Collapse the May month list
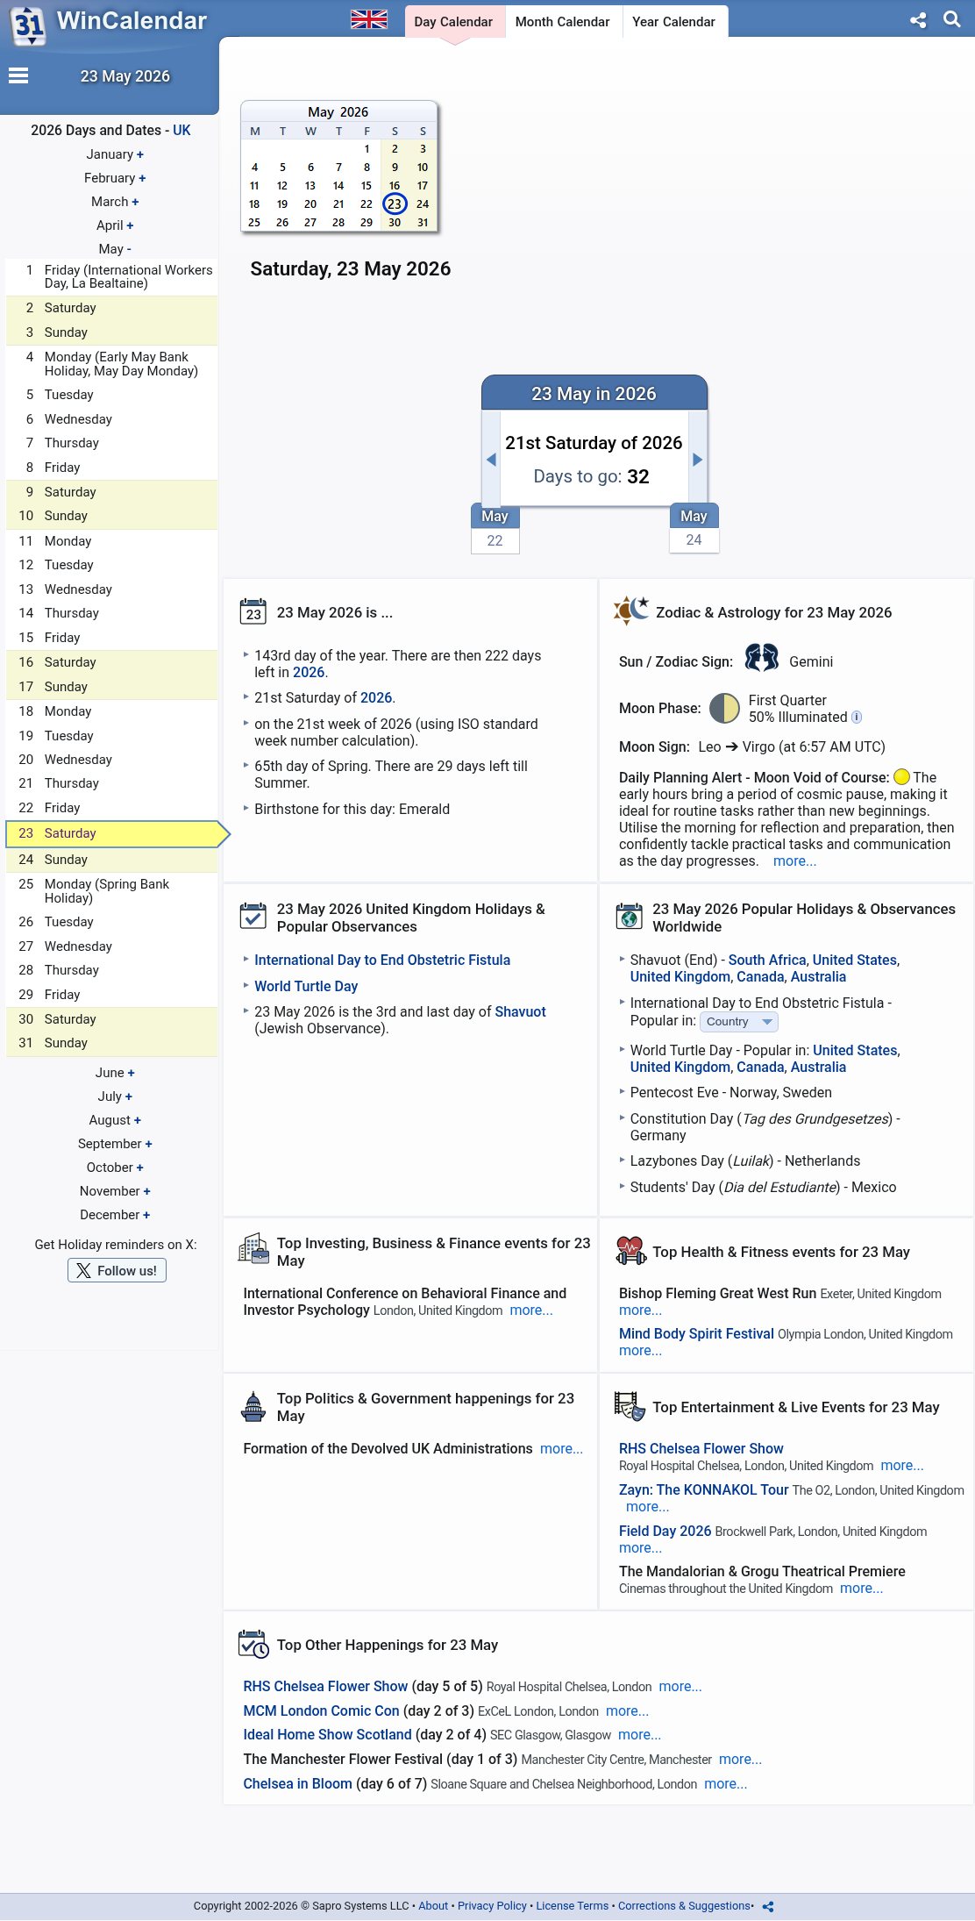The height and width of the screenshot is (1921, 975). [115, 249]
